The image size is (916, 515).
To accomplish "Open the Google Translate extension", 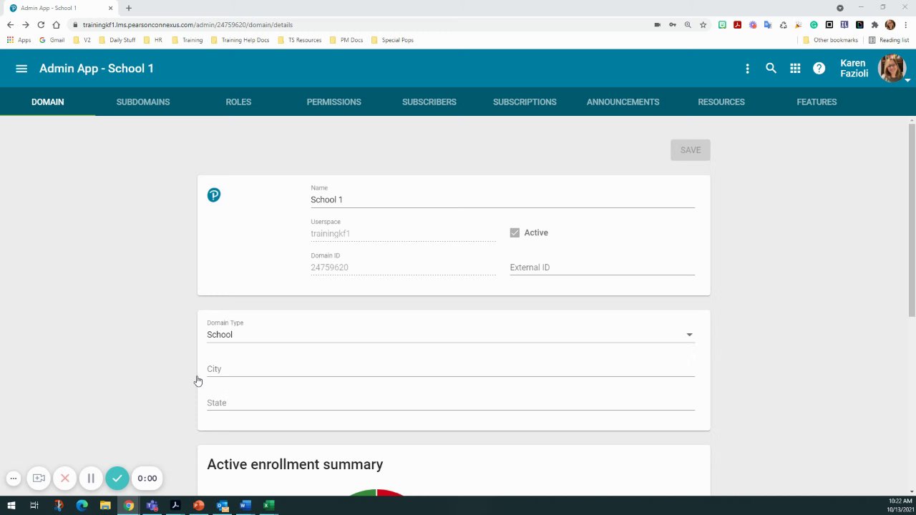I will pyautogui.click(x=768, y=24).
